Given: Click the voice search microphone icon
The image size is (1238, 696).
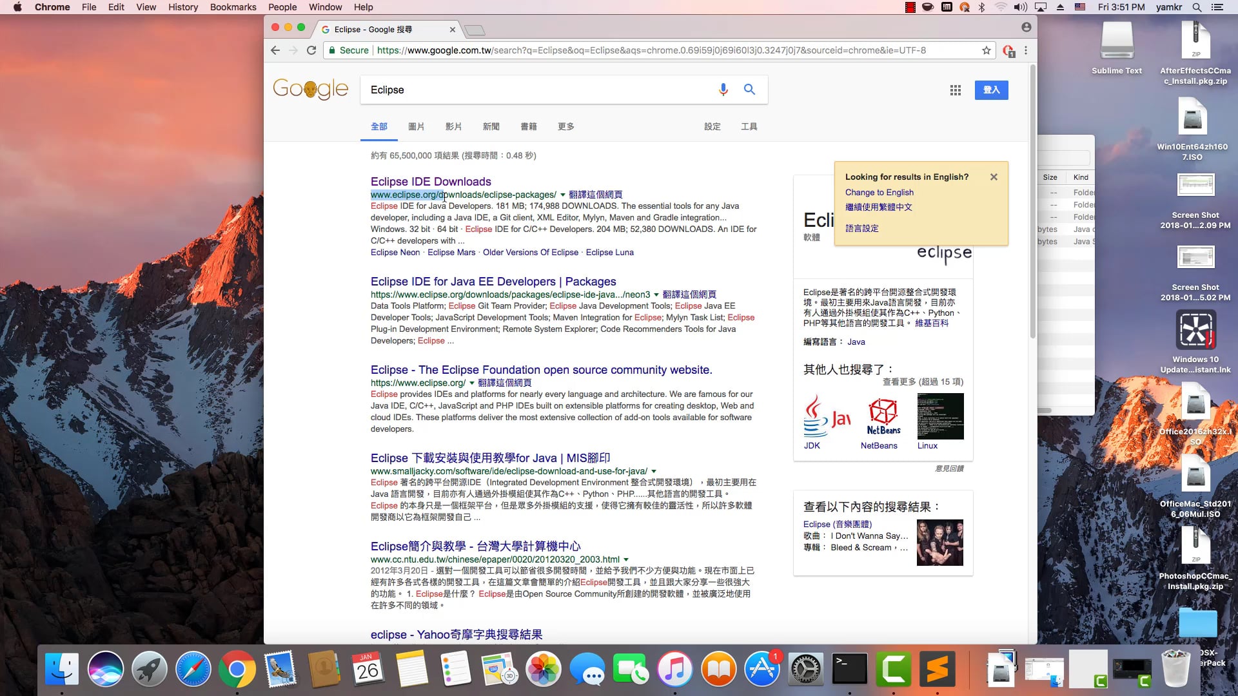Looking at the screenshot, I should pyautogui.click(x=723, y=90).
